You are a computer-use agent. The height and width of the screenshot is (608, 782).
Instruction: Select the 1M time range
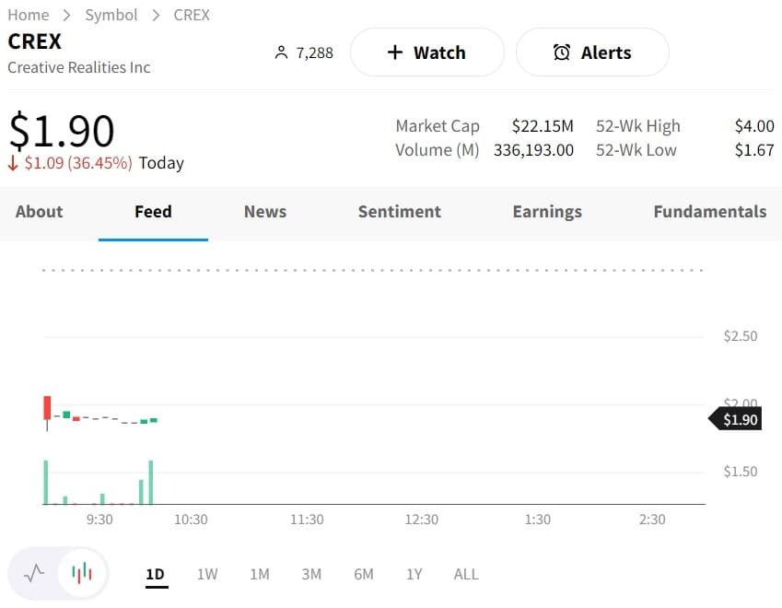[x=260, y=574]
